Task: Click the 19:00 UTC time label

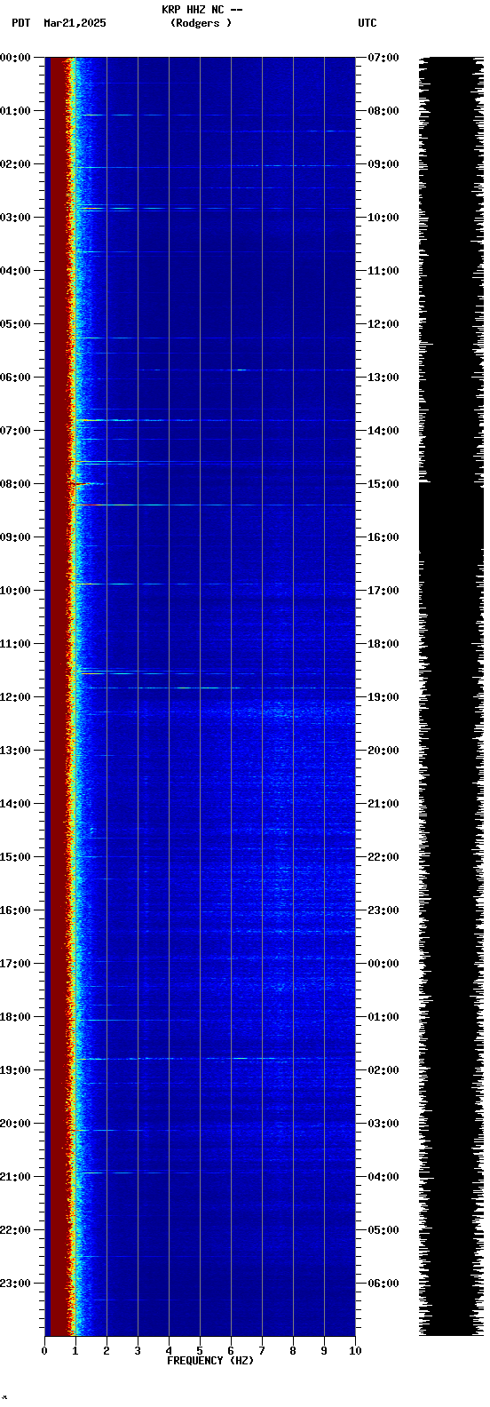Action: coord(383,697)
